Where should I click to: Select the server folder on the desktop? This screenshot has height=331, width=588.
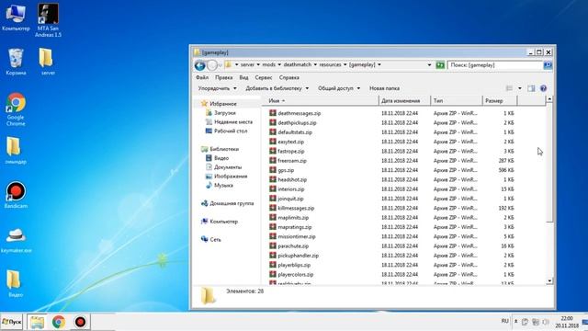[x=48, y=62]
